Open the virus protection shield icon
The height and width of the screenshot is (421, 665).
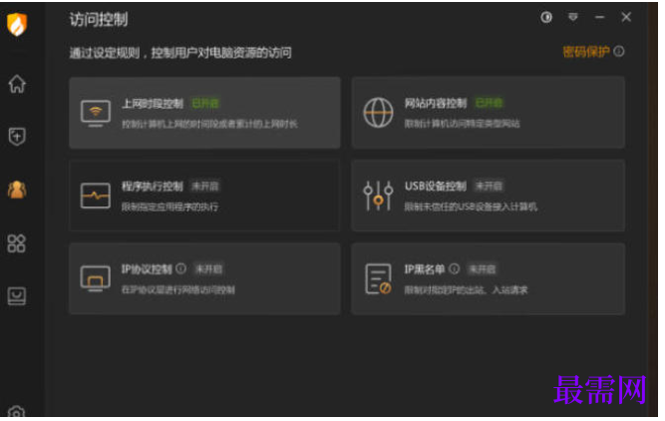[x=17, y=137]
